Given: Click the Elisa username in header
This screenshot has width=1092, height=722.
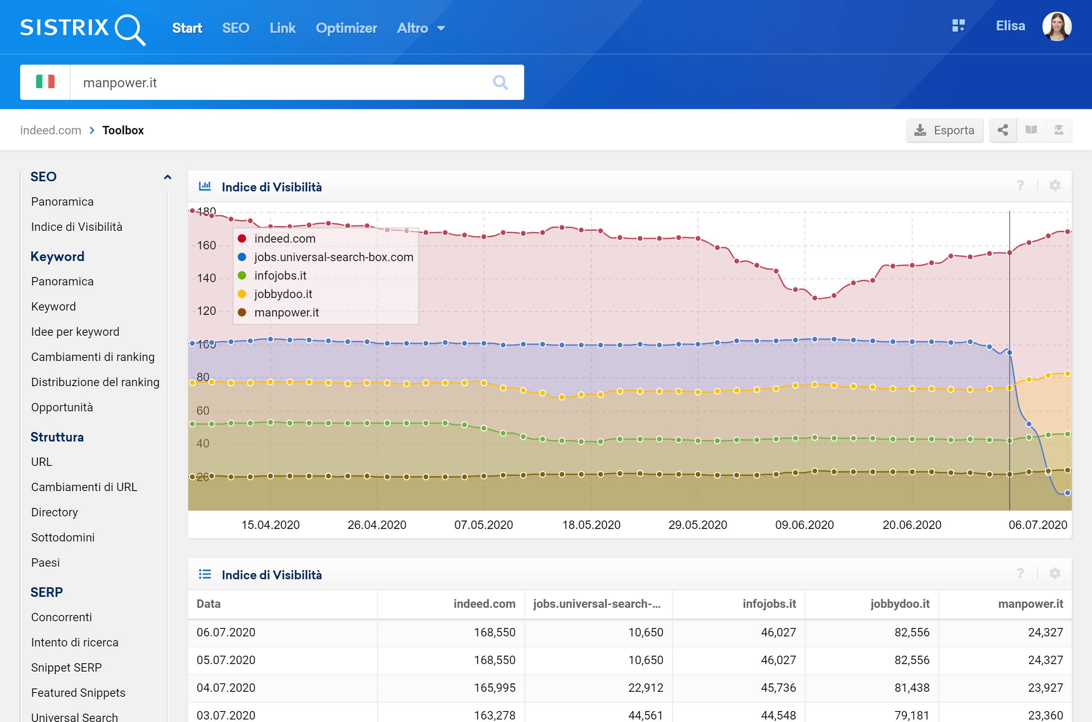Looking at the screenshot, I should [1011, 26].
